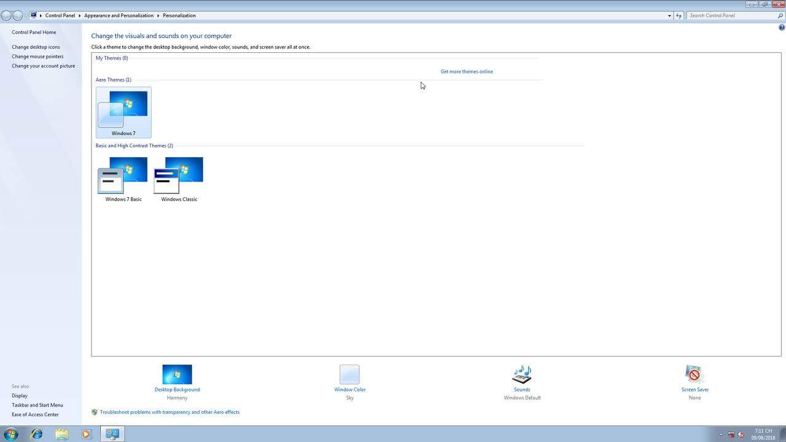Screen dimensions: 786x442
Task: Show hidden tray icons arrow
Action: tap(721, 435)
